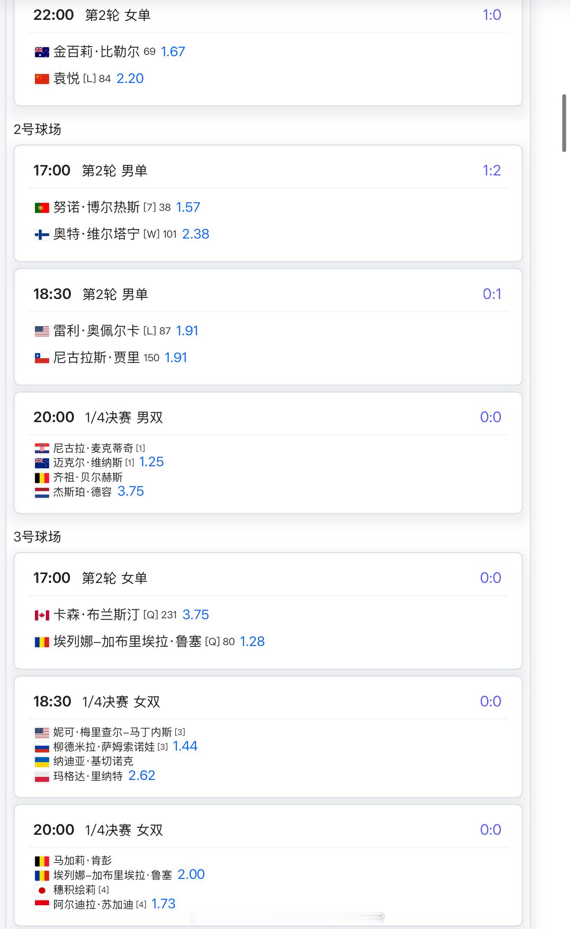Click the USA flag beside 雷利·奥佩尔卡

pos(42,331)
